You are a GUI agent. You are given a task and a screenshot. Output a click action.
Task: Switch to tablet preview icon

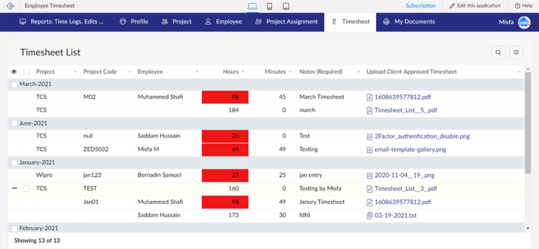point(286,6)
